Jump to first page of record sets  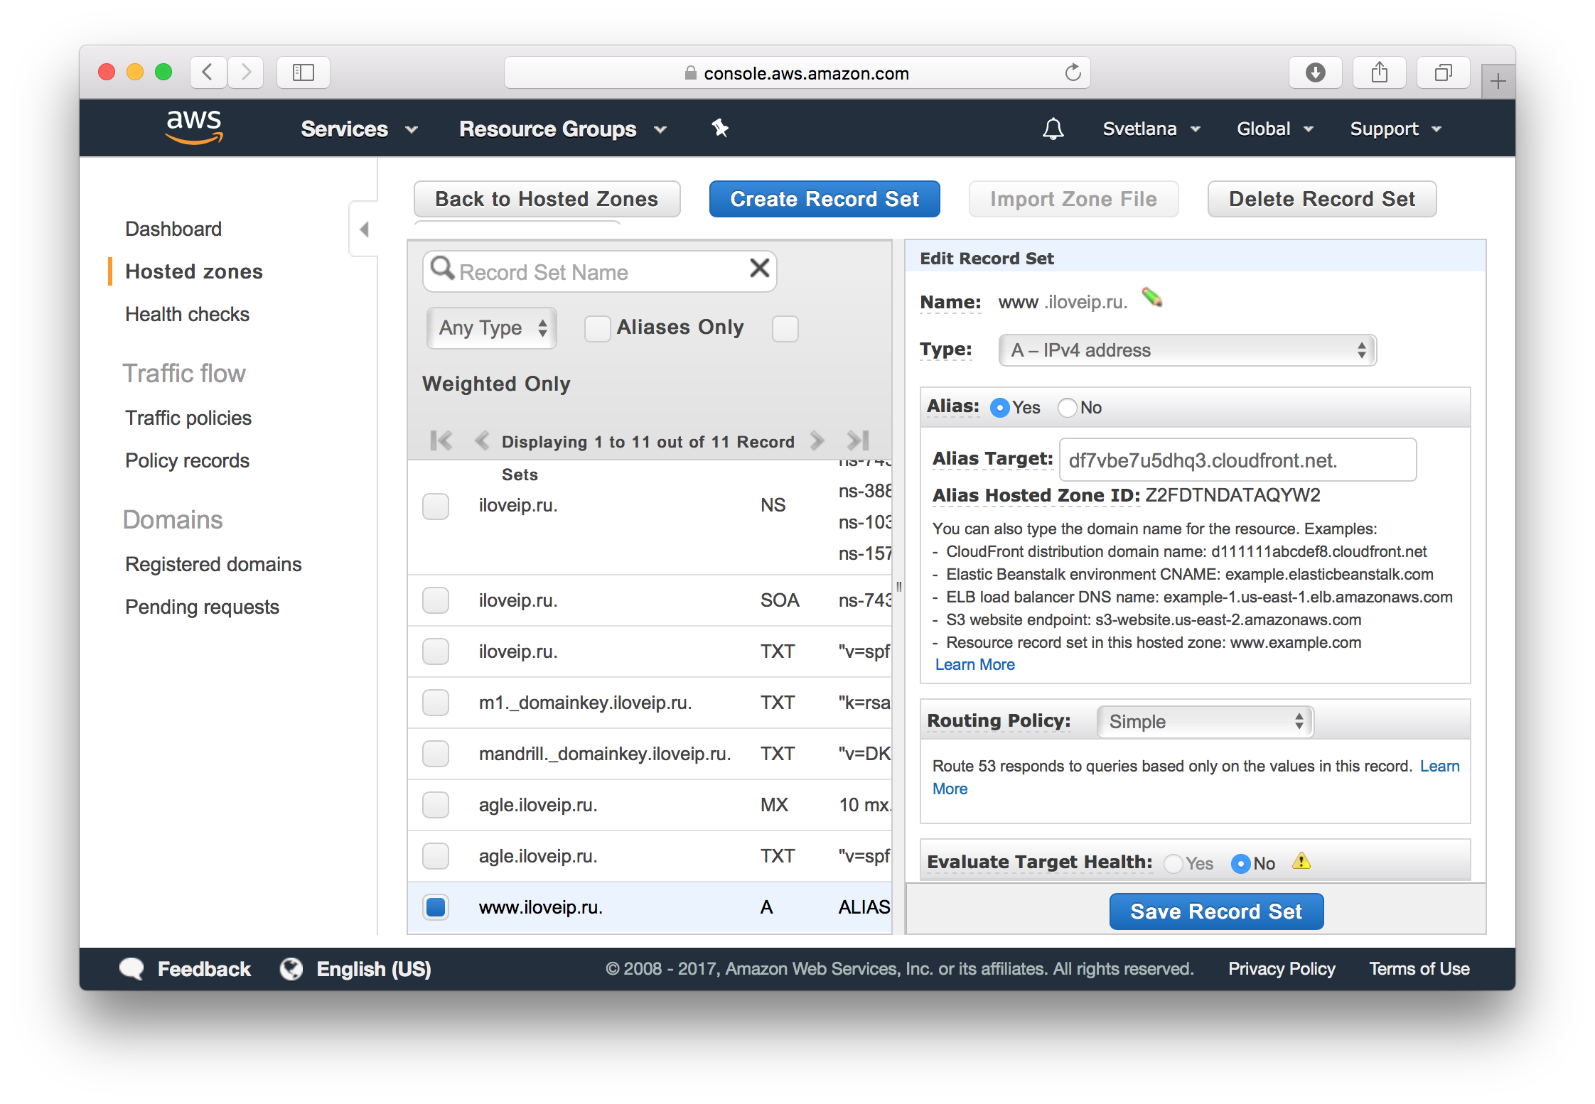[x=441, y=441]
